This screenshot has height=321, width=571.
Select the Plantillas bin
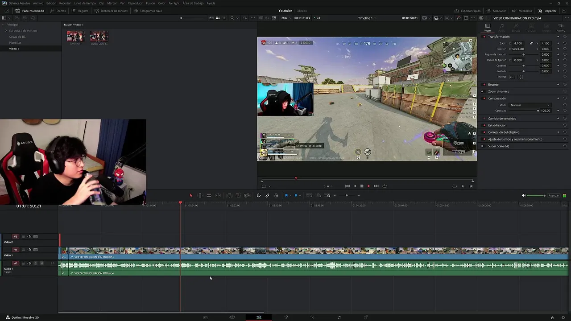(x=15, y=43)
